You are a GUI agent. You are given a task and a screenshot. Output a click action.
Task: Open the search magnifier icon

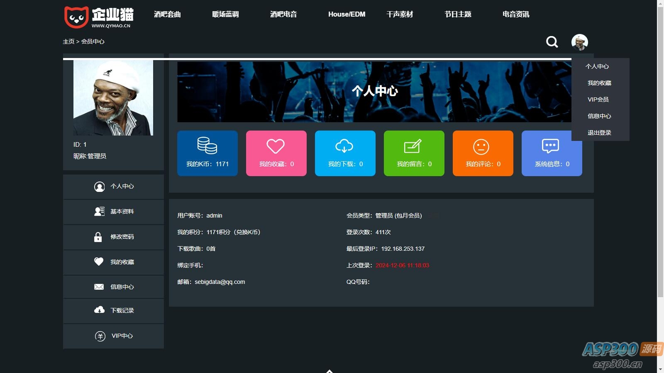click(x=552, y=42)
